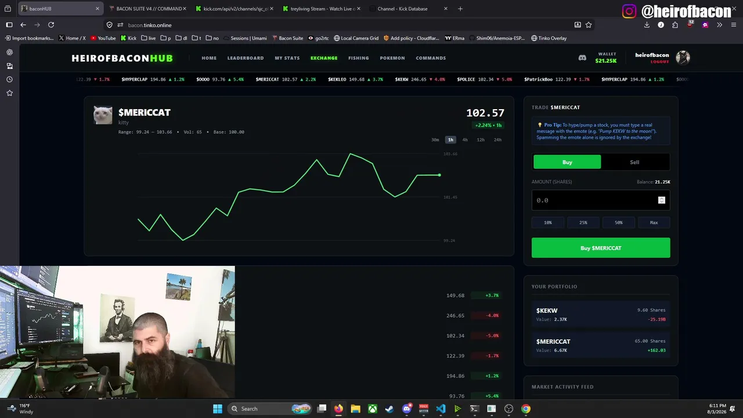Click the LOGOUT link
The width and height of the screenshot is (743, 418).
[x=659, y=62]
